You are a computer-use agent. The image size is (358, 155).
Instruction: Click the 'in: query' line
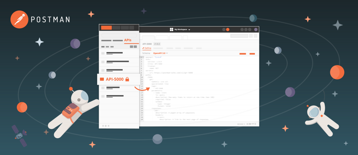click(x=160, y=95)
